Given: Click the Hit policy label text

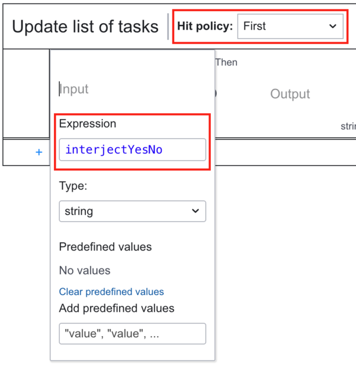Looking at the screenshot, I should click(205, 26).
